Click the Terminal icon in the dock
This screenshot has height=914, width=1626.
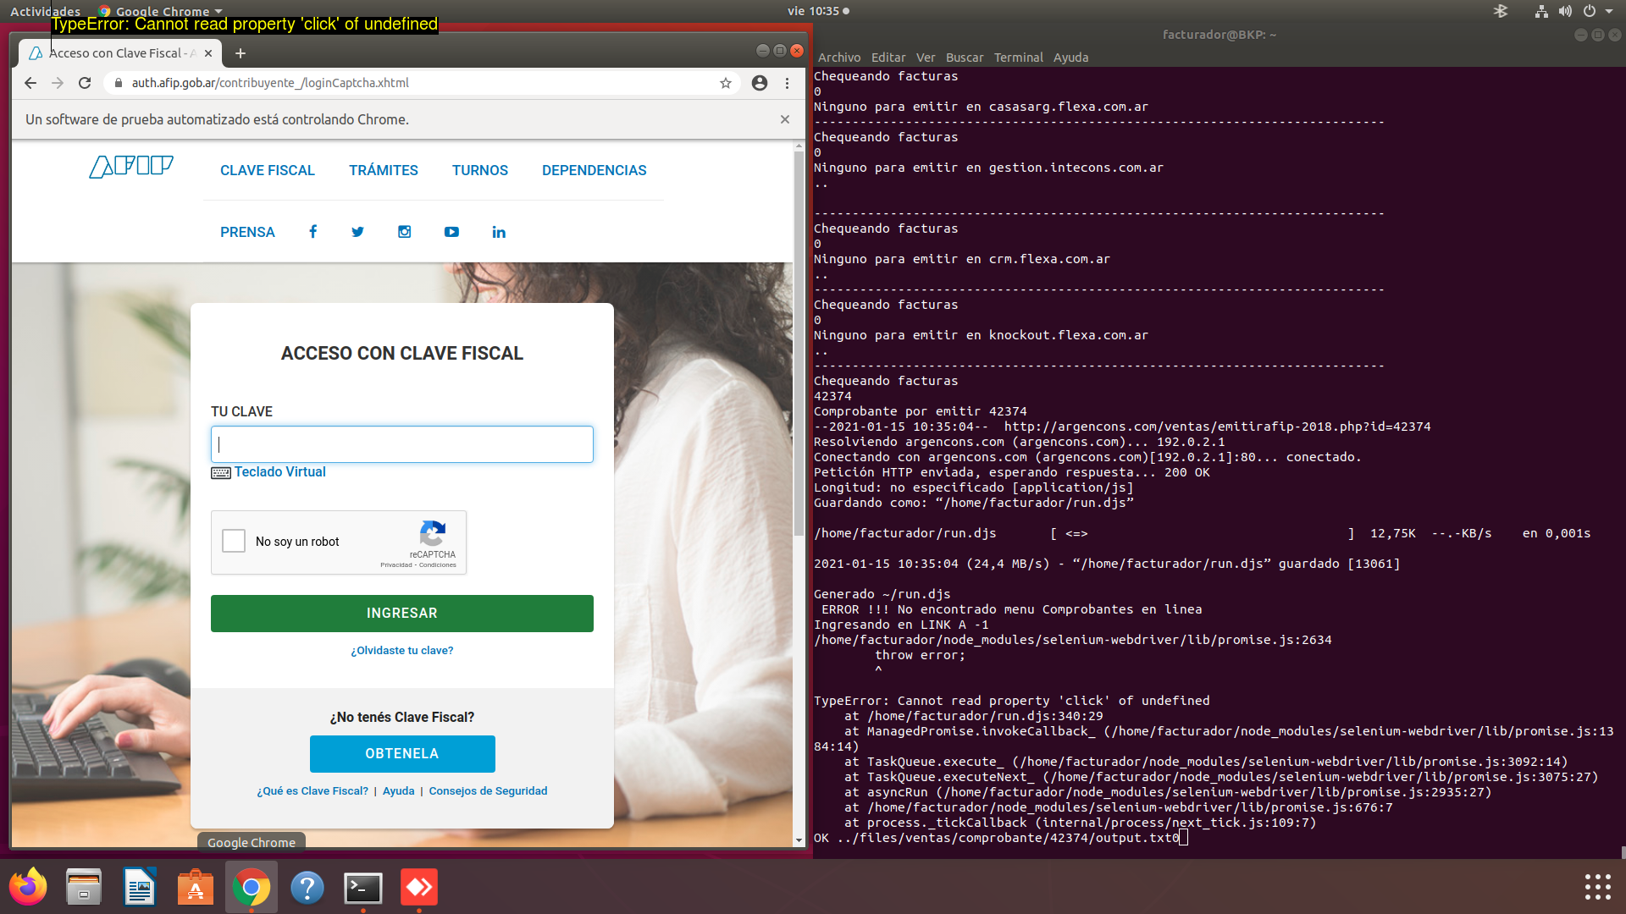click(363, 887)
